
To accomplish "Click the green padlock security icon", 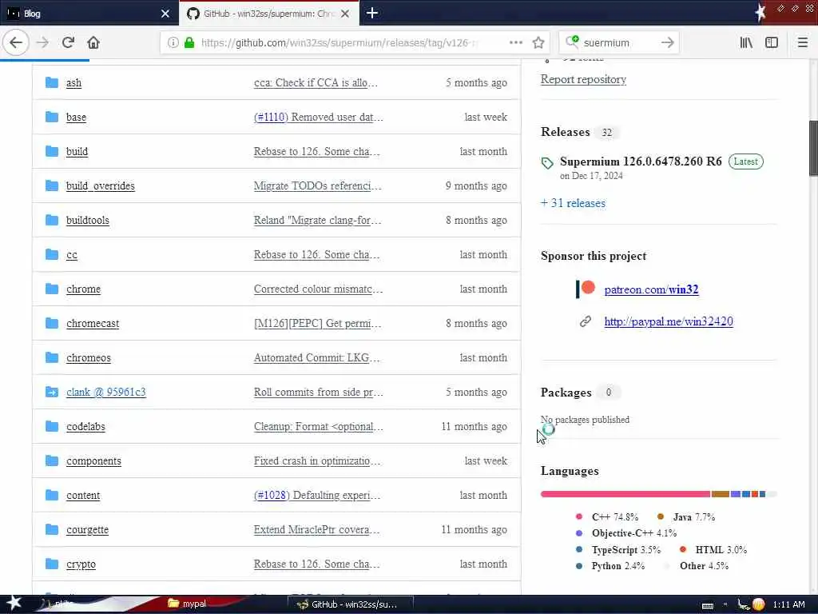I will pyautogui.click(x=189, y=43).
